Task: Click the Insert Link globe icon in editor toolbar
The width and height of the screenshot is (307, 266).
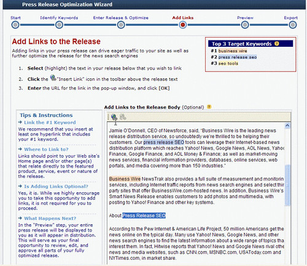Action: click(x=114, y=117)
